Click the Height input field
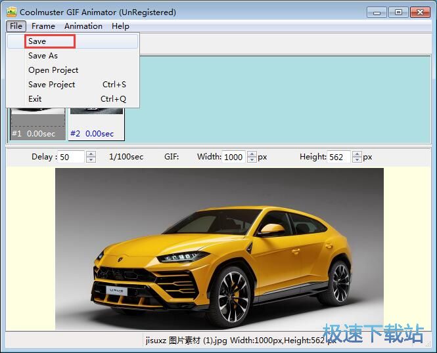Screen dimensions: 437x353 click(x=338, y=157)
